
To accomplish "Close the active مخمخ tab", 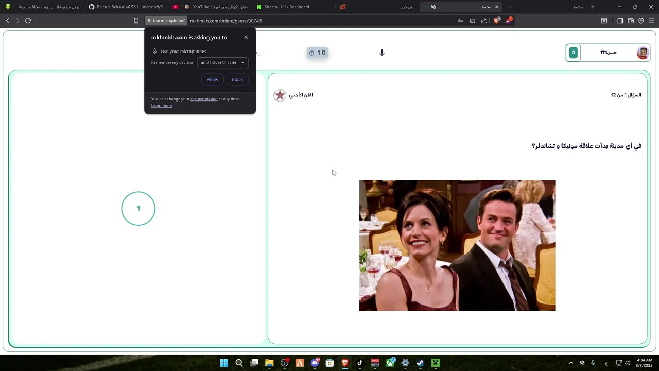I will (496, 7).
